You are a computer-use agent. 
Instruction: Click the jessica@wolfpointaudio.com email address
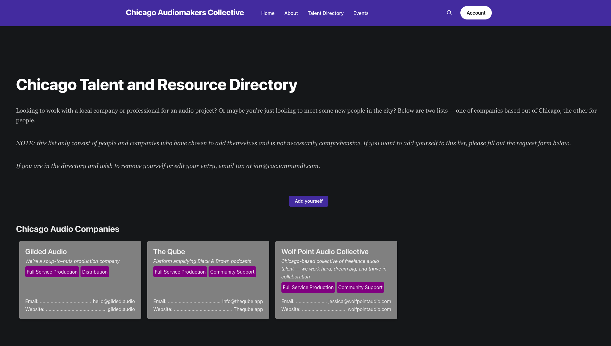pos(359,301)
